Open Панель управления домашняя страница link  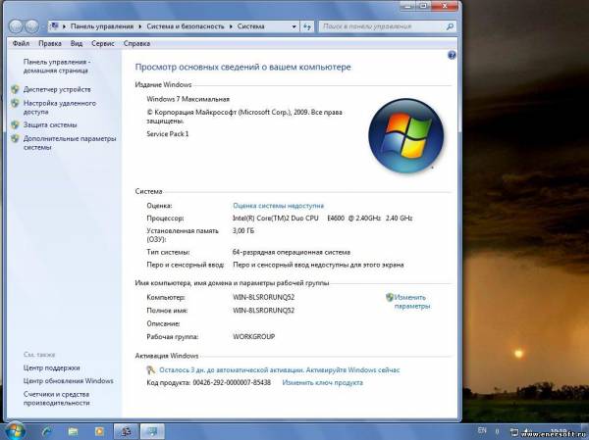(57, 66)
